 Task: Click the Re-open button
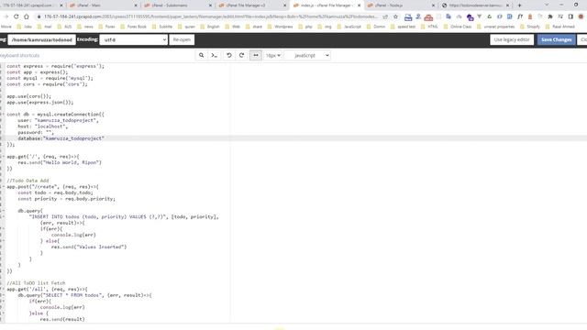[182, 39]
